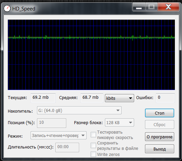
Task: Stop the test with Стоп button
Action: 160,113
